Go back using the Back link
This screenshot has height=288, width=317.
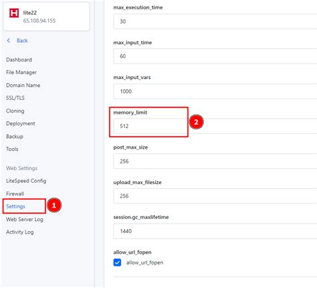point(22,41)
